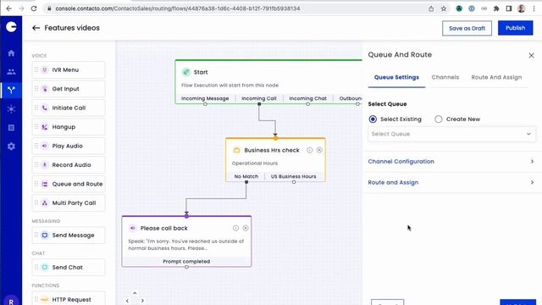Select the Send Message node
This screenshot has width=542, height=305.
(x=69, y=236)
